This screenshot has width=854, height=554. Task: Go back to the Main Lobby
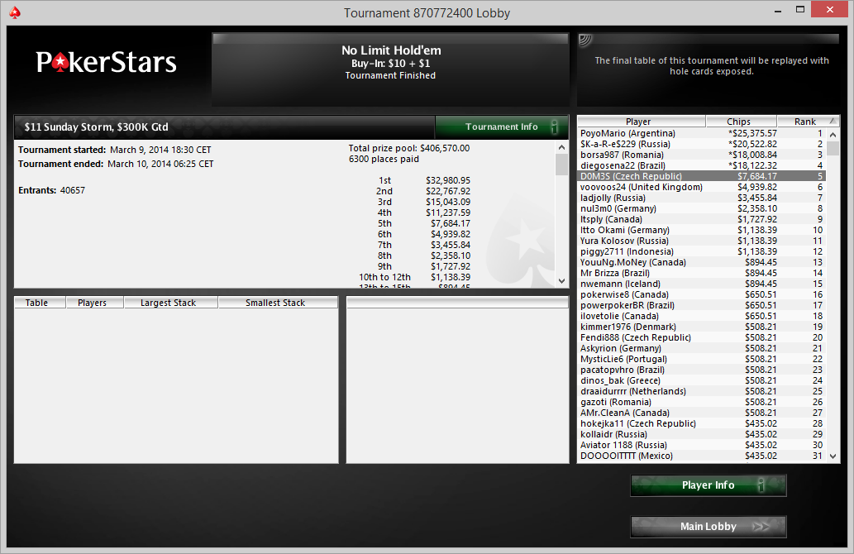708,526
